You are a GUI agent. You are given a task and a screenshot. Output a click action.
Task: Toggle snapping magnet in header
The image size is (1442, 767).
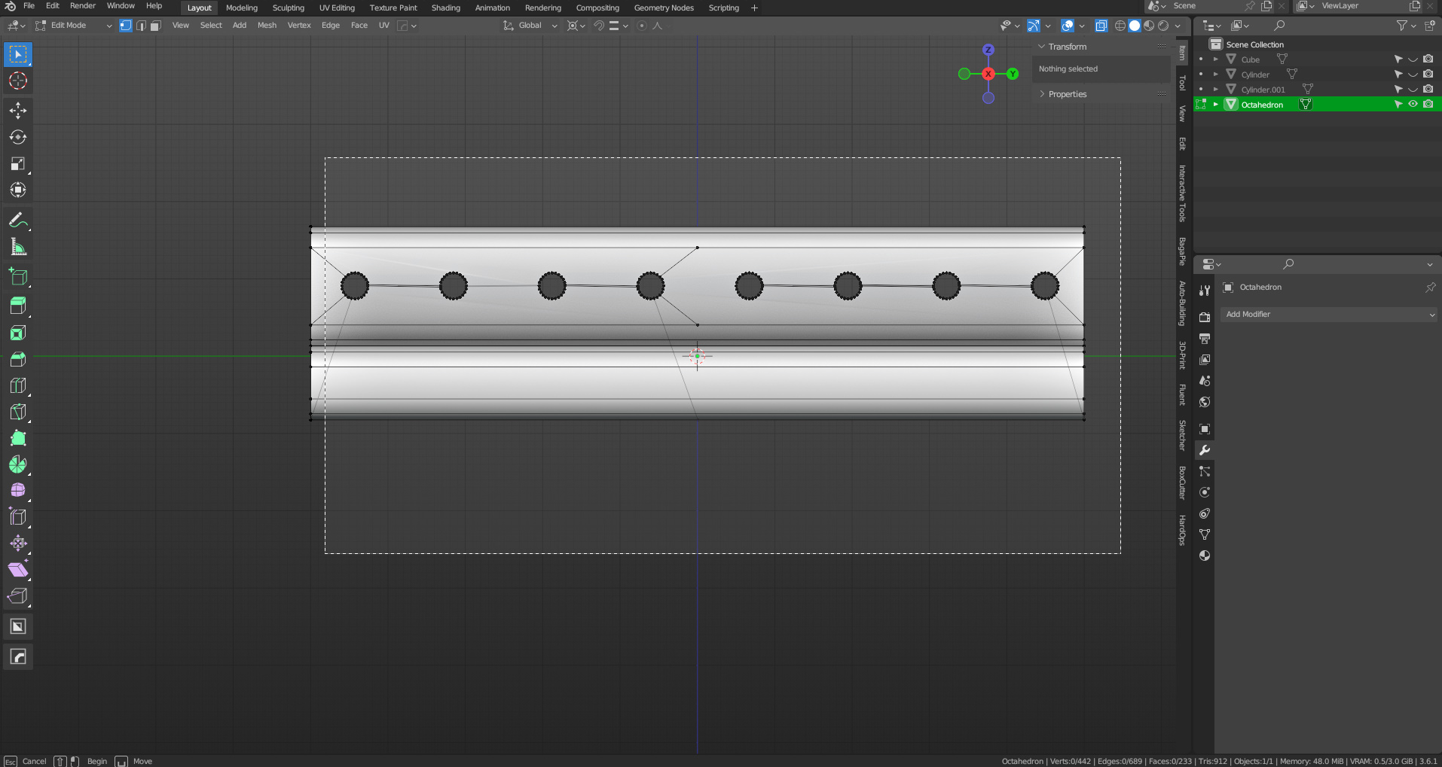[599, 26]
